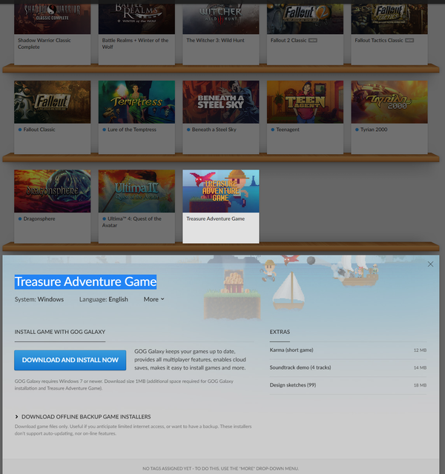The image size is (445, 474).
Task: Download Karma short game extra
Action: [x=293, y=350]
